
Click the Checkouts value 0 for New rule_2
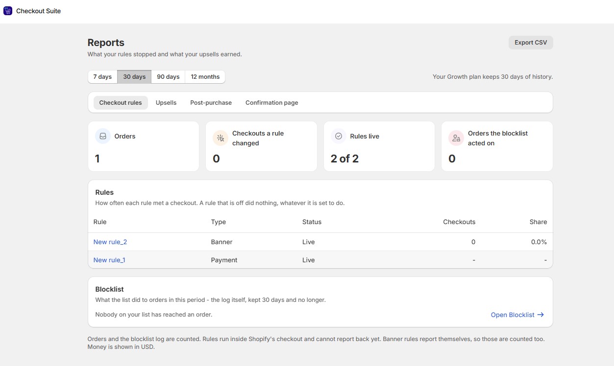(473, 242)
